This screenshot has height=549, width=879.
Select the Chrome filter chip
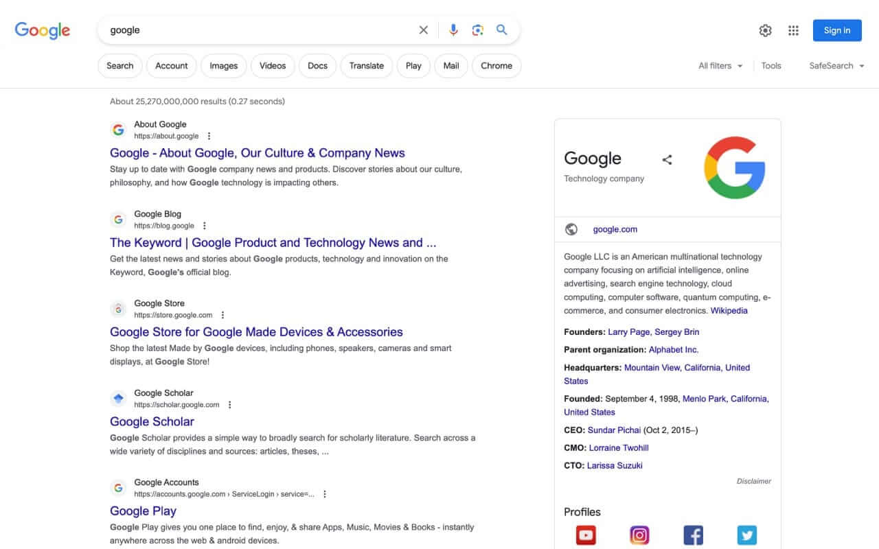[x=496, y=66]
